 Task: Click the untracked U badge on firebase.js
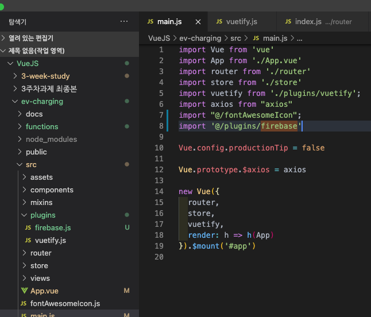(127, 227)
